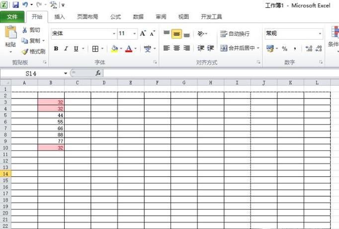Click the Cut (剪切) scissors button

31,30
